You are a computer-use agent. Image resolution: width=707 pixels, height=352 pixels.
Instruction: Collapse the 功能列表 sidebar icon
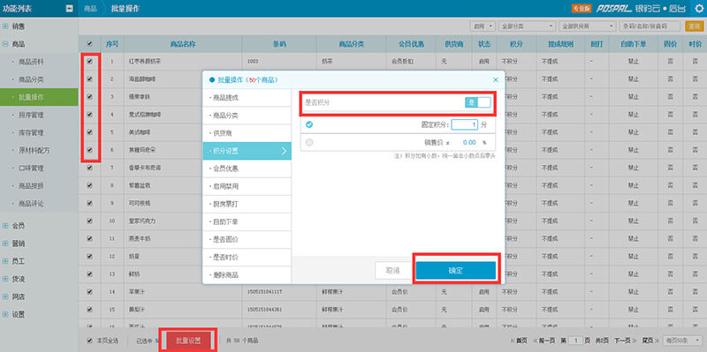click(x=70, y=8)
